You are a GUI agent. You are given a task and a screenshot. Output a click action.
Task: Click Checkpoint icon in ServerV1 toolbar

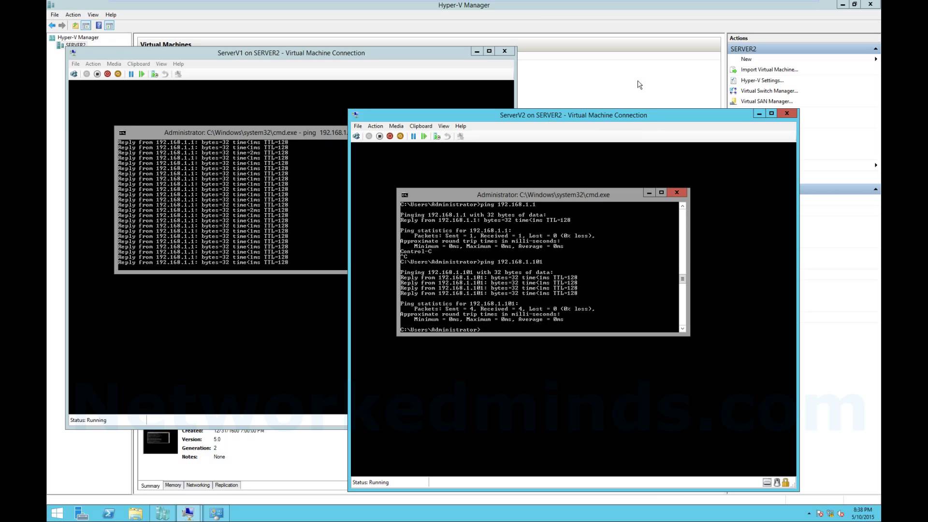155,74
